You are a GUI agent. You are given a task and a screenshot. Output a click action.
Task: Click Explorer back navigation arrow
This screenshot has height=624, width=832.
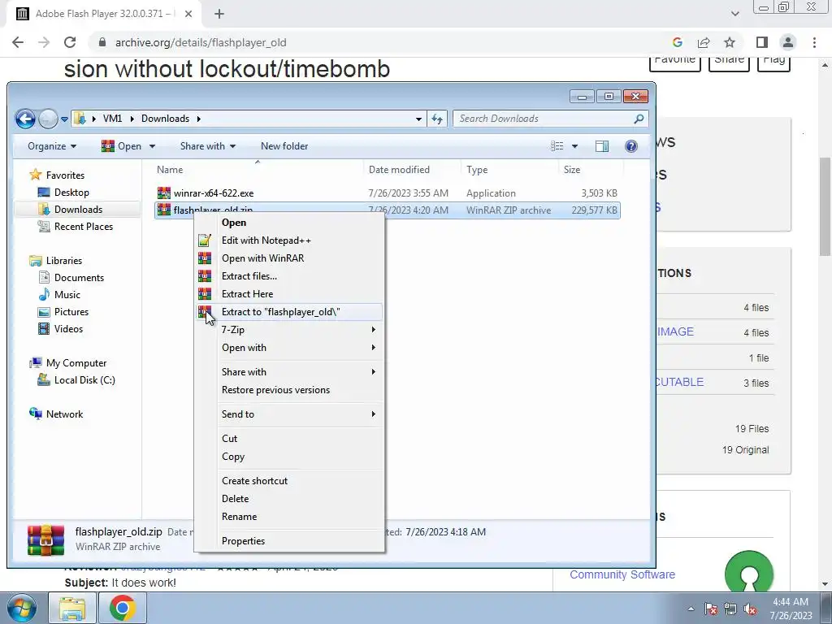tap(25, 119)
